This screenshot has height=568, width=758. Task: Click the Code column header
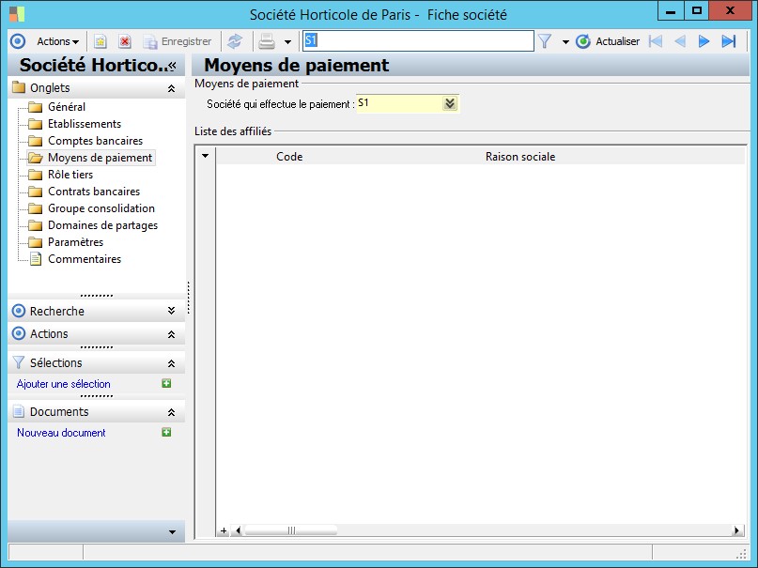[289, 157]
